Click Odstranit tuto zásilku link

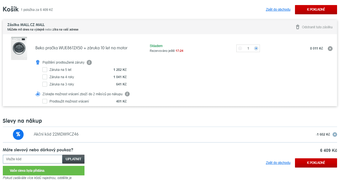click(317, 27)
